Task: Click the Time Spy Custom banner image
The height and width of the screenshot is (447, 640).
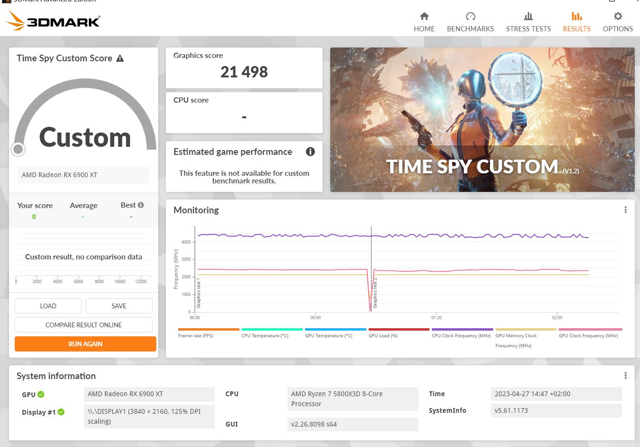Action: (482, 120)
